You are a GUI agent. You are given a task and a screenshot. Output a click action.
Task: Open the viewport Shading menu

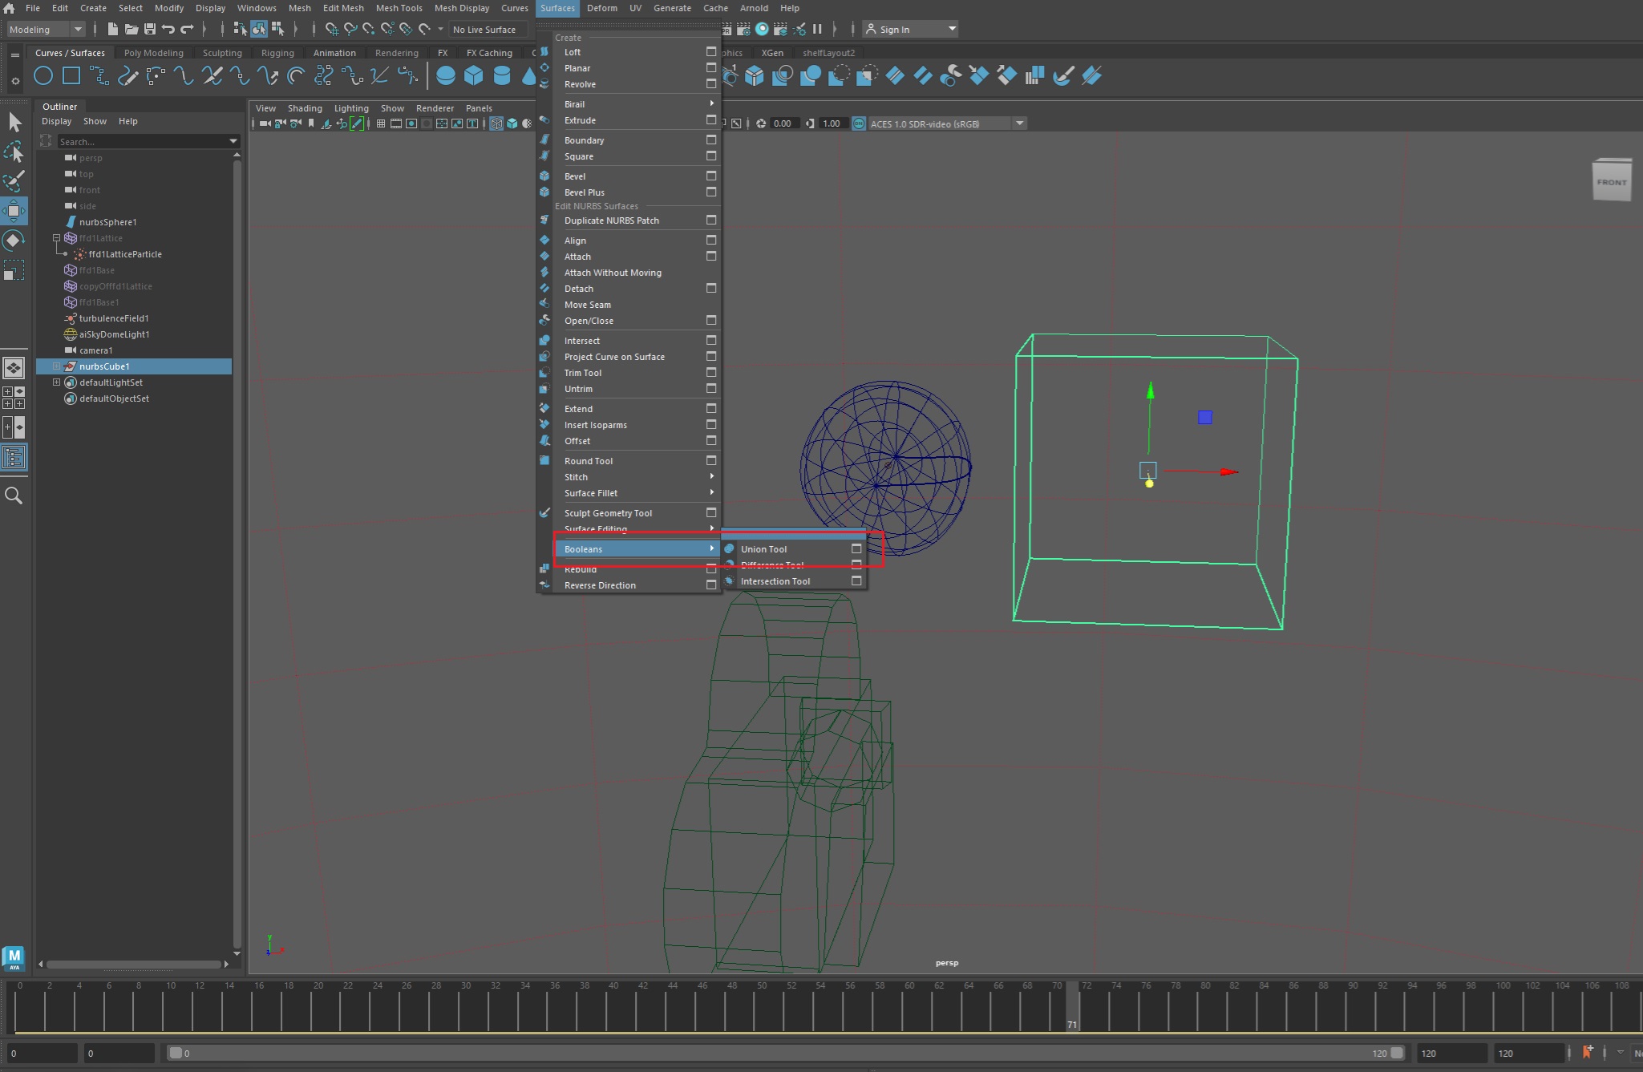305,108
